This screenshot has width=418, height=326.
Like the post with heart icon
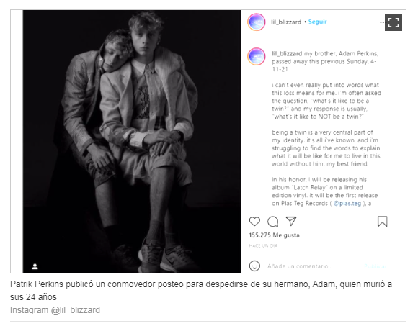click(x=254, y=222)
